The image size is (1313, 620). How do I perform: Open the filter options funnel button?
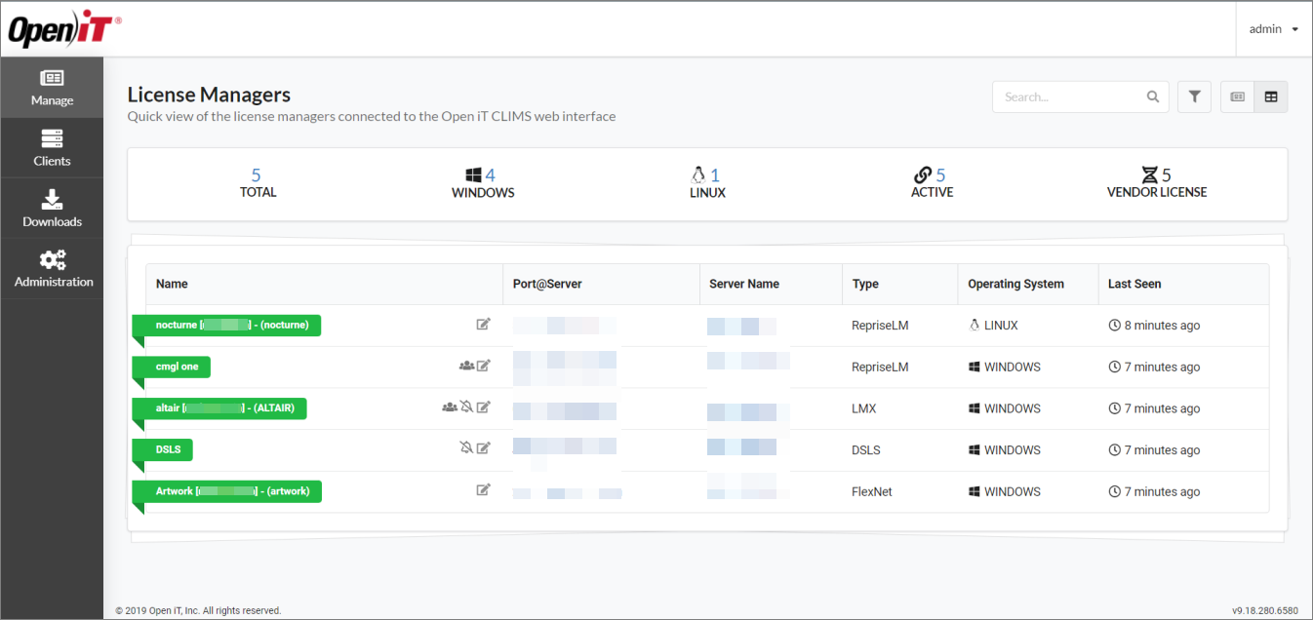click(x=1194, y=97)
